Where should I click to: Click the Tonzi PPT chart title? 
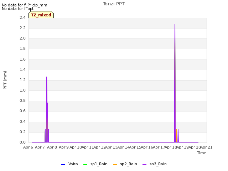tap(114, 4)
